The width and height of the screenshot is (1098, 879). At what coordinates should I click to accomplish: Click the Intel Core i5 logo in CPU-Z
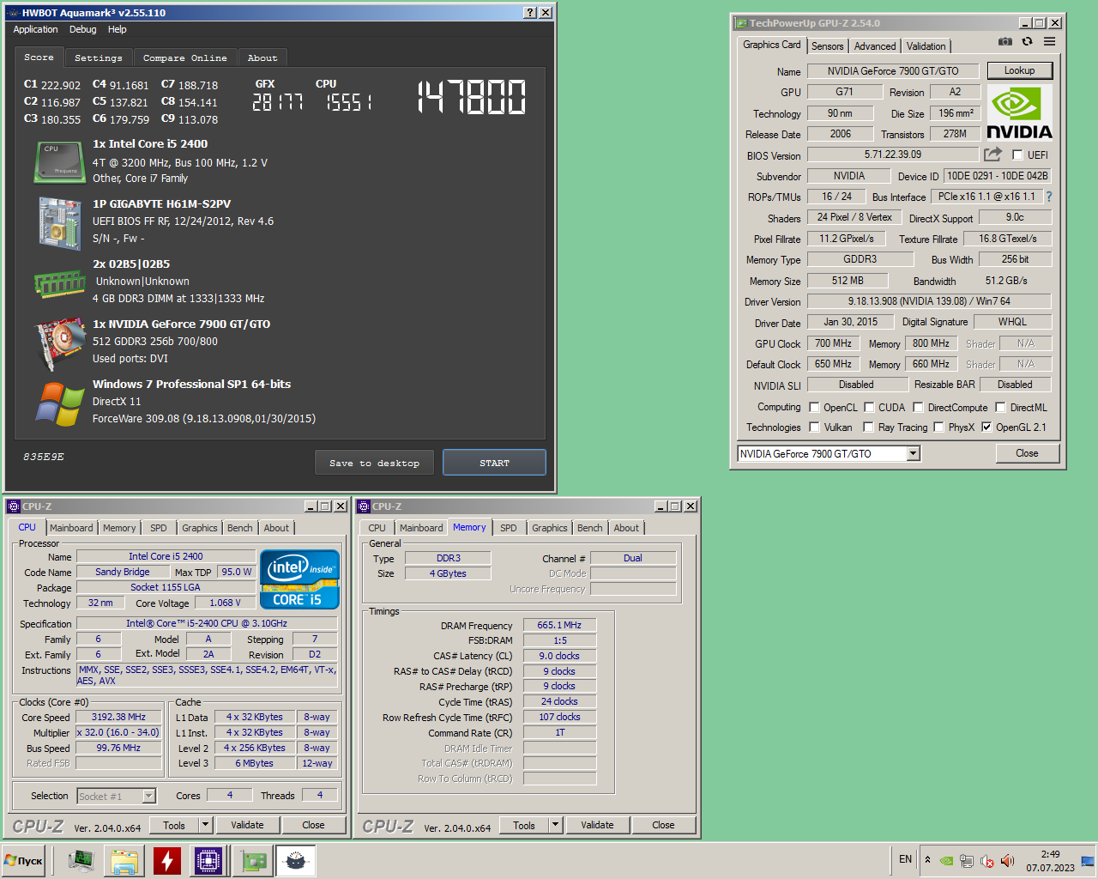coord(299,579)
